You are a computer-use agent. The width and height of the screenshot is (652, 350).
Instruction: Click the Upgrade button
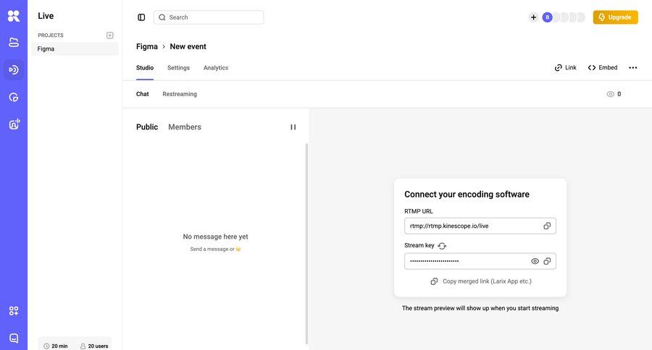615,17
